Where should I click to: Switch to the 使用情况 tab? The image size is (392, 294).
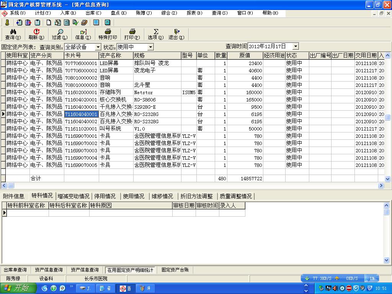134,196
